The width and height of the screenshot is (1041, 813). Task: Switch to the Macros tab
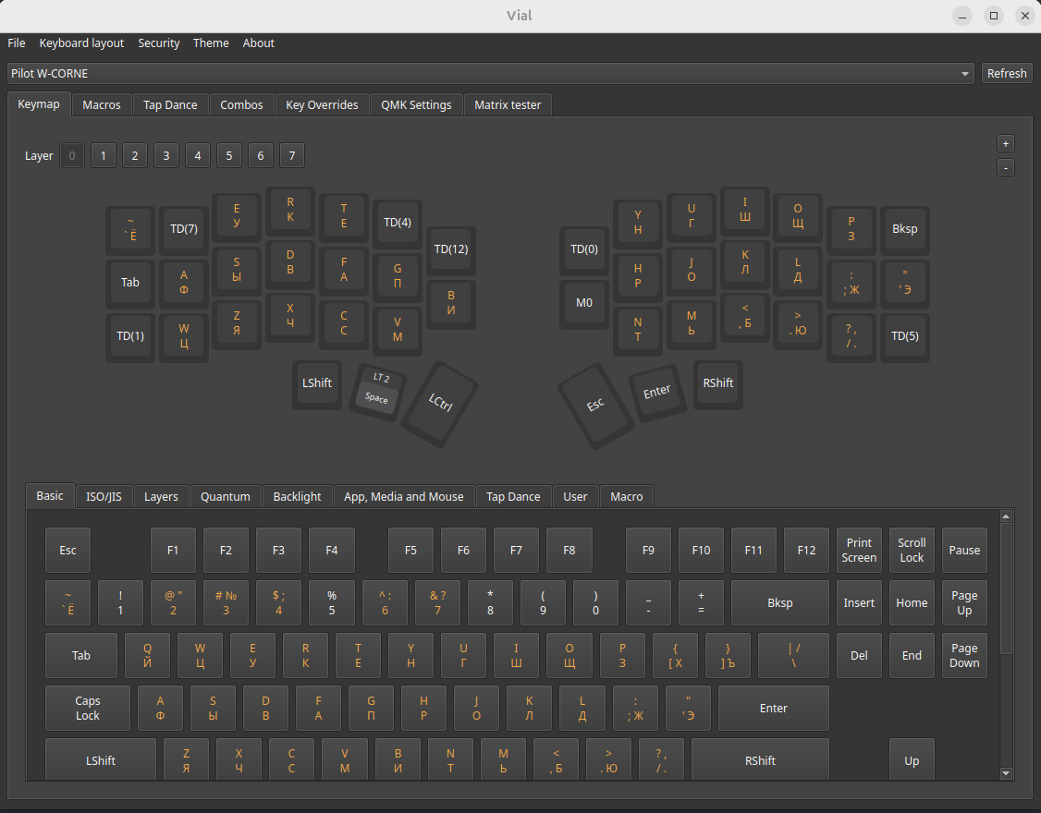(102, 105)
